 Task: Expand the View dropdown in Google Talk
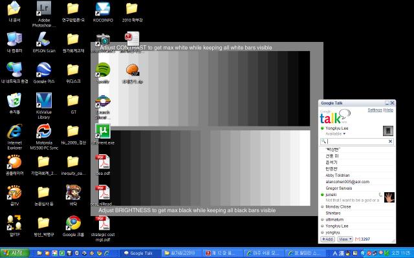pyautogui.click(x=344, y=239)
